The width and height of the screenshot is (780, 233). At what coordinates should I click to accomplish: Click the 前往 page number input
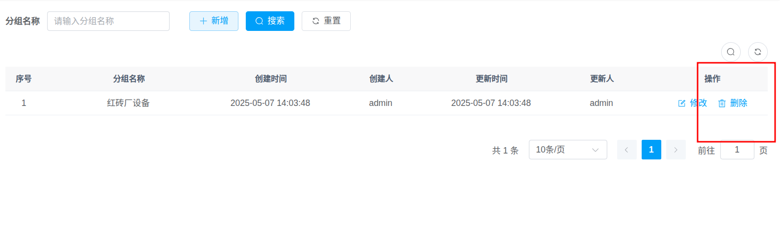pyautogui.click(x=737, y=150)
